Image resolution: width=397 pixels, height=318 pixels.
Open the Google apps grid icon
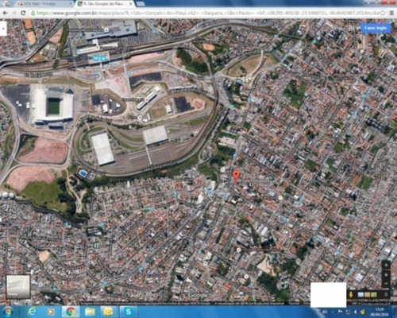click(351, 28)
